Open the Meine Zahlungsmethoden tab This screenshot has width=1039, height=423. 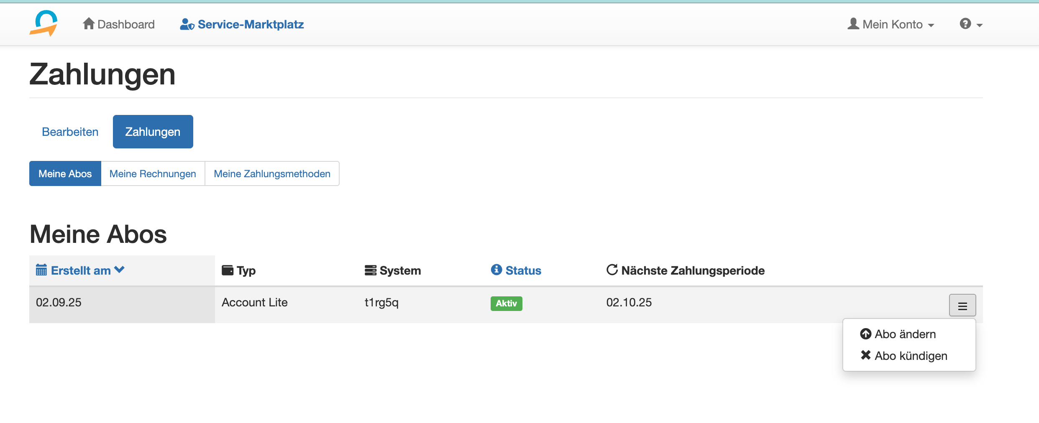[272, 173]
